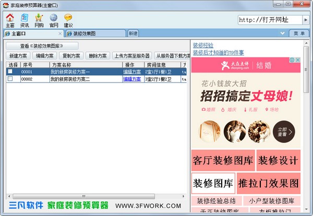Click the 立即查看 round arrow button
Viewport: 313px width, 216px height.
click(284, 131)
